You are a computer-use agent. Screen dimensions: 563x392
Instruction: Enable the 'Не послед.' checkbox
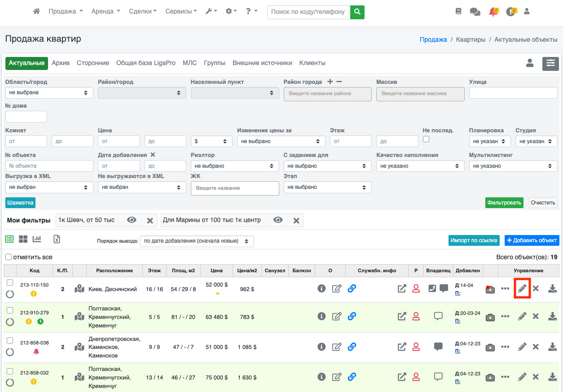point(426,139)
